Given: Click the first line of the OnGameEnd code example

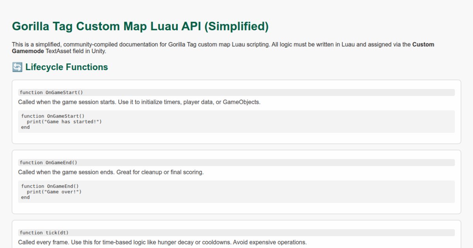Looking at the screenshot, I should (x=50, y=186).
